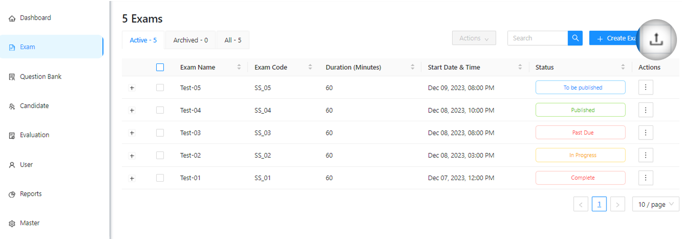Check the Test-02 row checkbox
Viewport: 682px width, 239px height.
click(x=160, y=155)
